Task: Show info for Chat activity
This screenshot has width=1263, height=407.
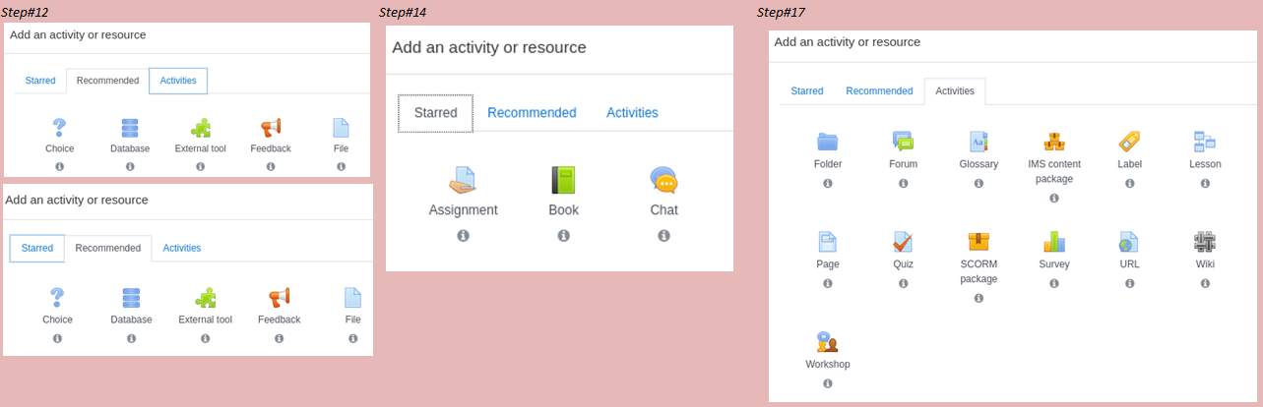Action: pyautogui.click(x=663, y=236)
